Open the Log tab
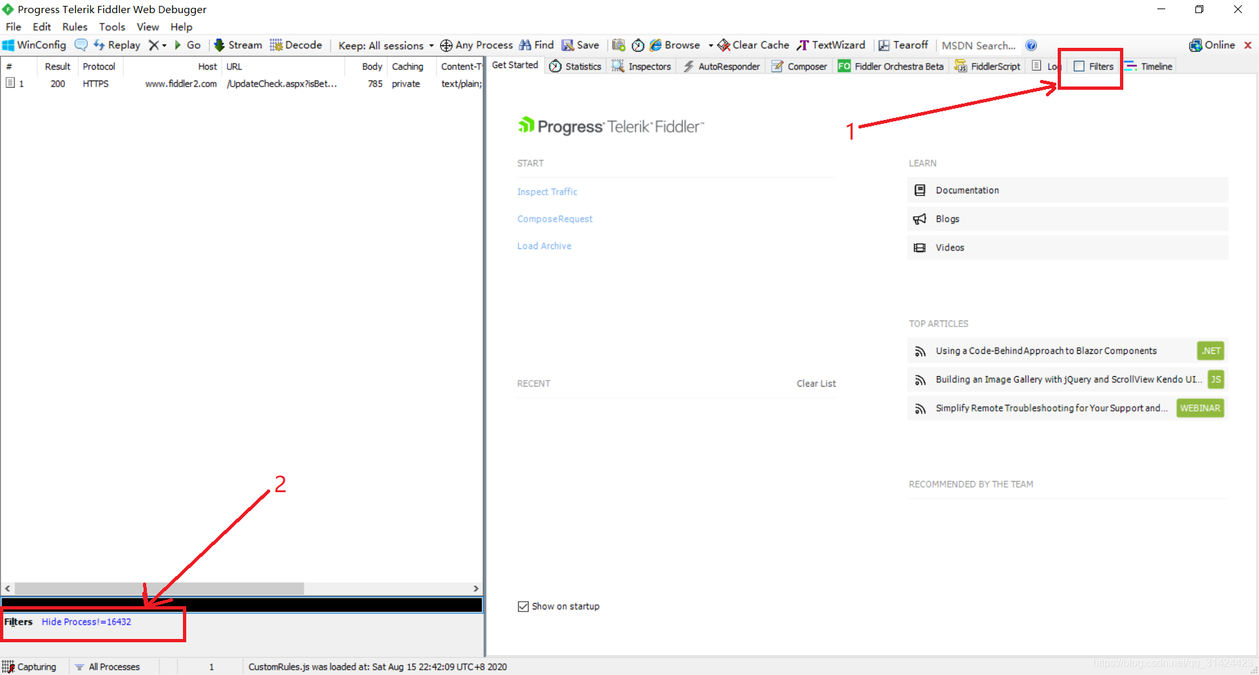This screenshot has height=675, width=1259. [x=1045, y=66]
